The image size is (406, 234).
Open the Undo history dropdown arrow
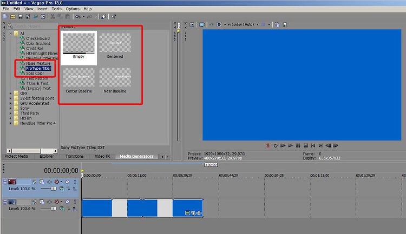83,17
